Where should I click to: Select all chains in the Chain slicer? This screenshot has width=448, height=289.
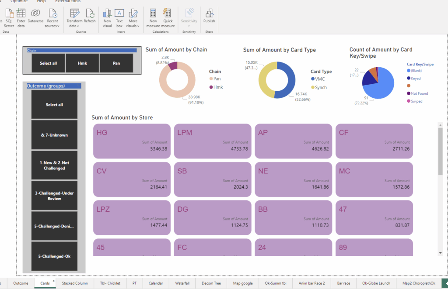tap(48, 63)
